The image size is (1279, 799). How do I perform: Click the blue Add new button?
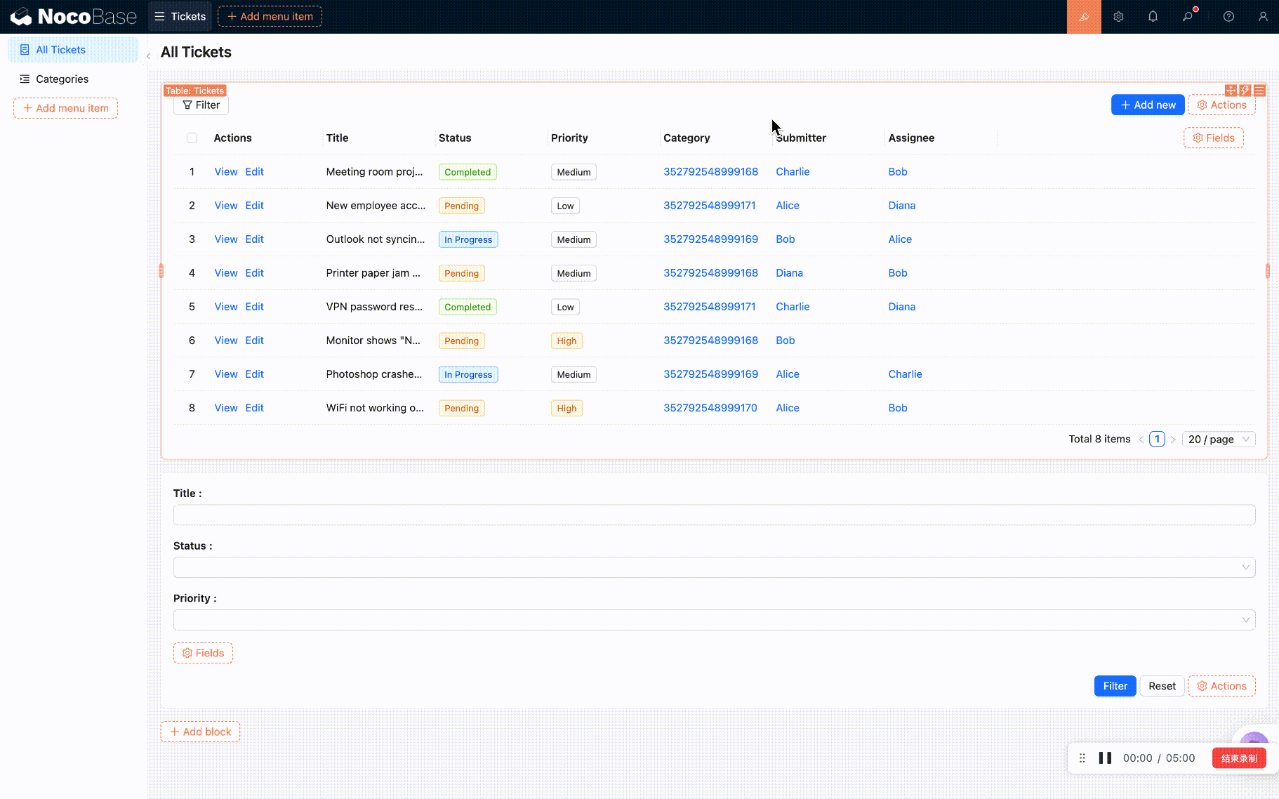[1148, 105]
